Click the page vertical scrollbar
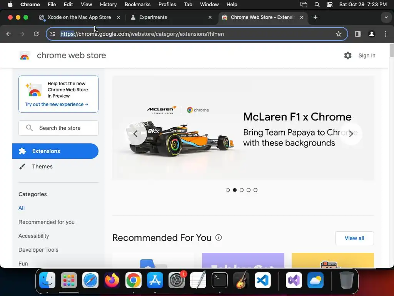This screenshot has height=296, width=394. 391,50
